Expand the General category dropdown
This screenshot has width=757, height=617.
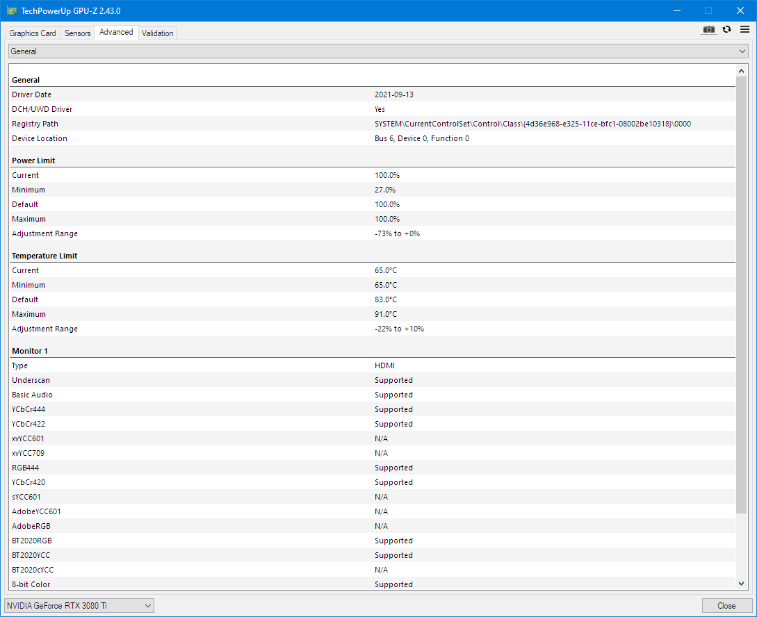[x=378, y=51]
